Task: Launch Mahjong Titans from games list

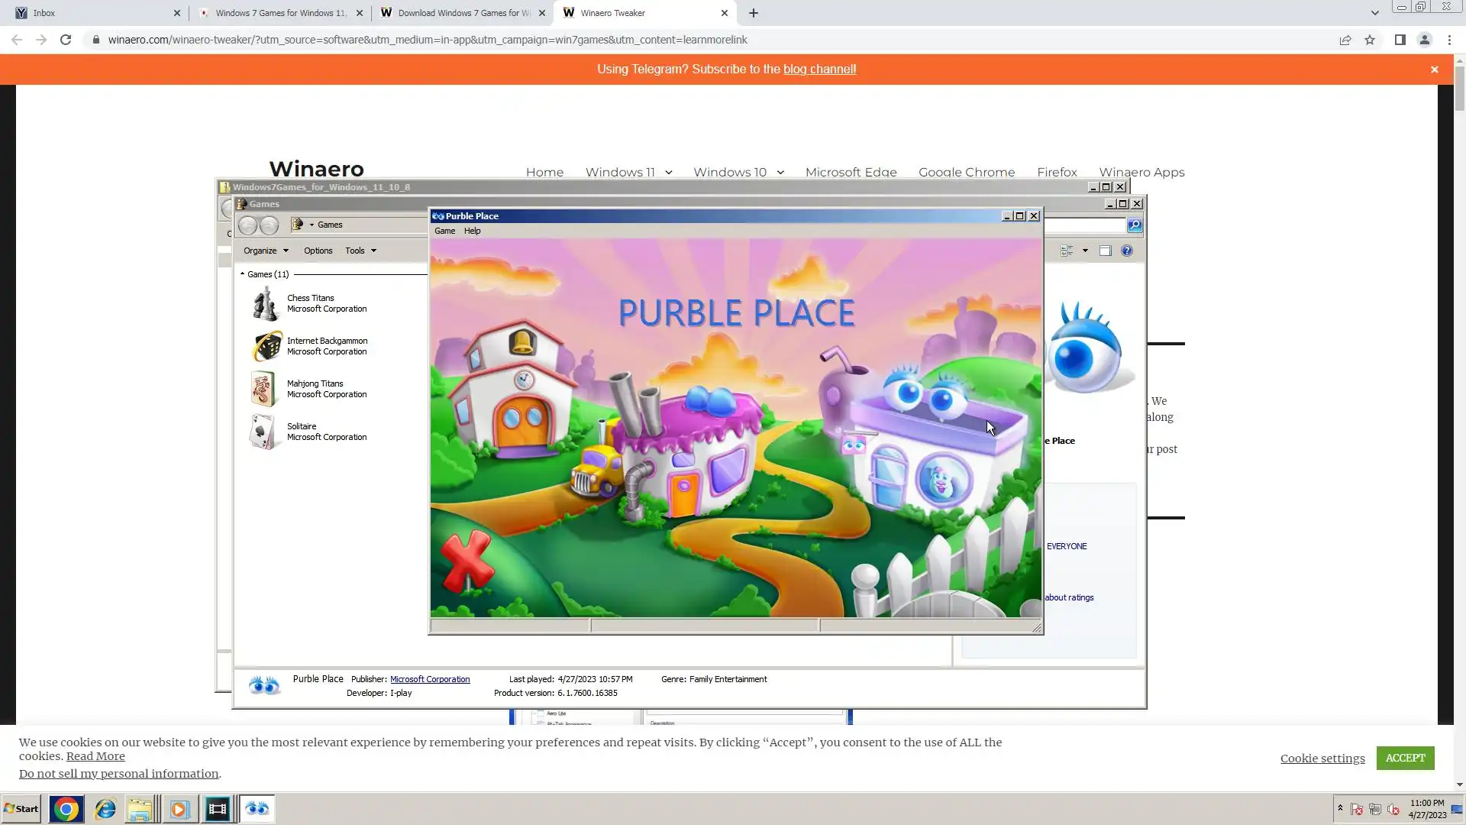Action: 263,389
